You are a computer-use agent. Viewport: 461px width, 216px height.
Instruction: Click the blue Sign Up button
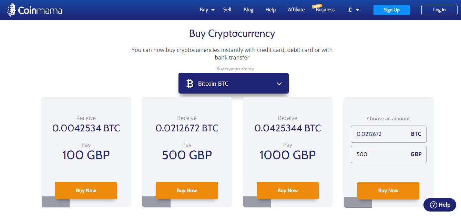click(x=391, y=10)
